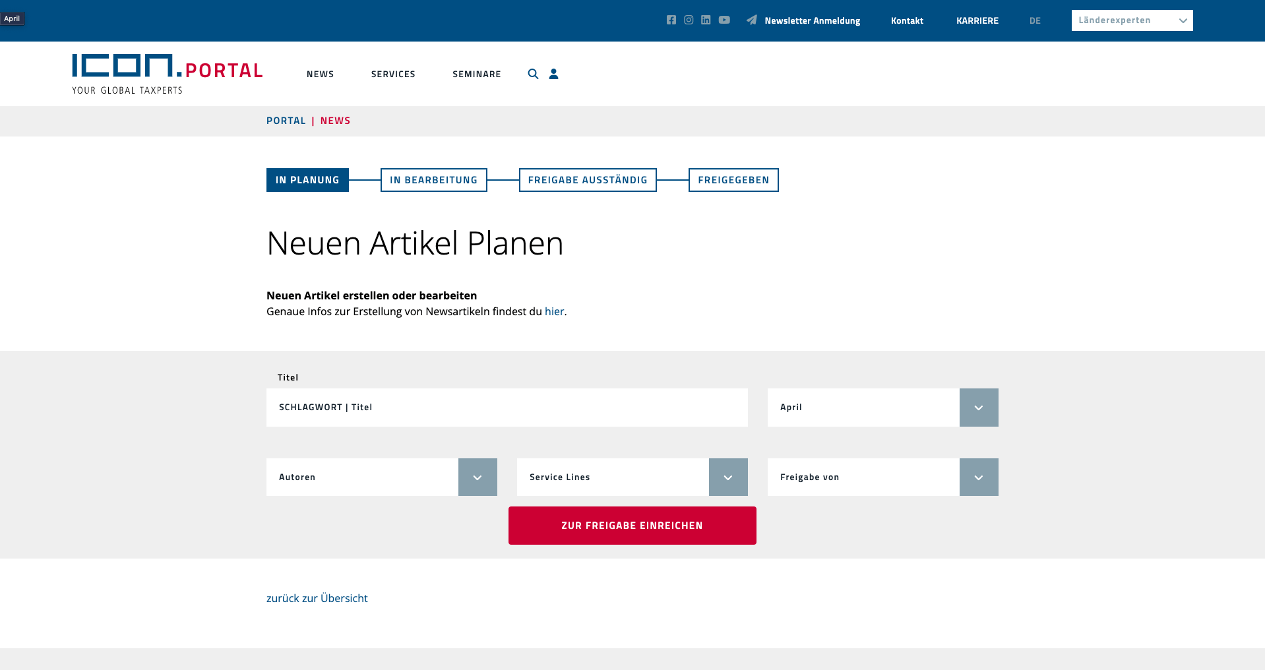The image size is (1265, 670).
Task: Click ZUR FREIGABE EINREICHEN button
Action: click(632, 526)
